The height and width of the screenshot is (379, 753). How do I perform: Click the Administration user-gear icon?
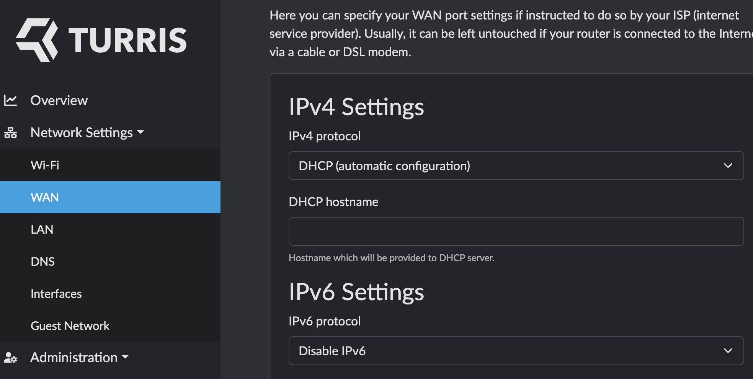(x=10, y=358)
